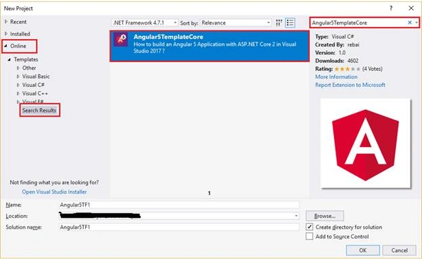This screenshot has height=259, width=422.
Task: Focus the project Name field
Action: (179, 205)
